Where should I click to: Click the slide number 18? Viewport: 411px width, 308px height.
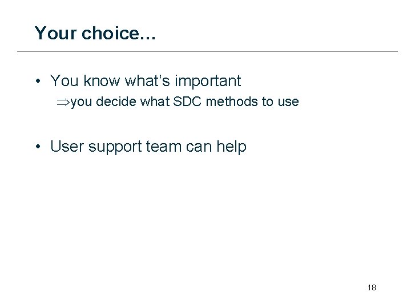pyautogui.click(x=372, y=287)
